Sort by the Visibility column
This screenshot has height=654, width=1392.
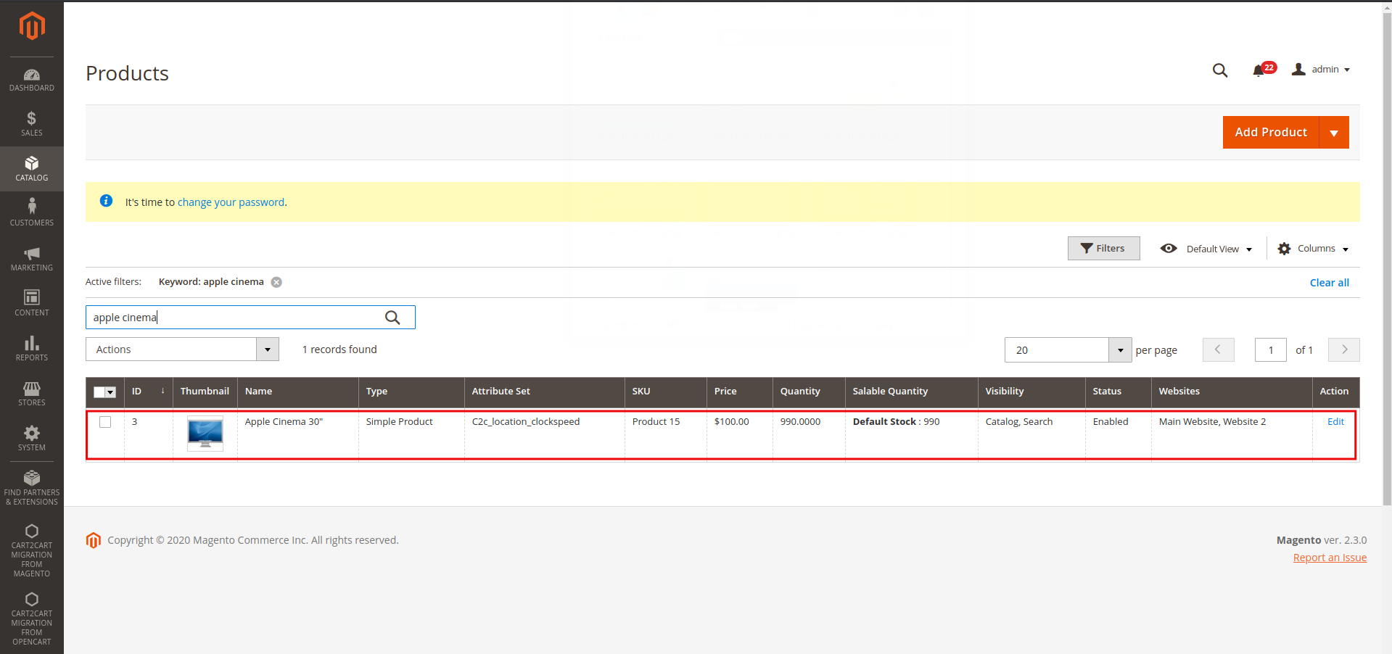point(1031,392)
